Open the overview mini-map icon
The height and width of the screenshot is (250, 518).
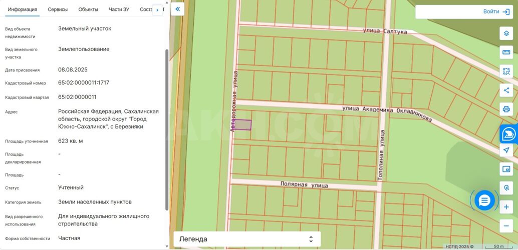506,169
